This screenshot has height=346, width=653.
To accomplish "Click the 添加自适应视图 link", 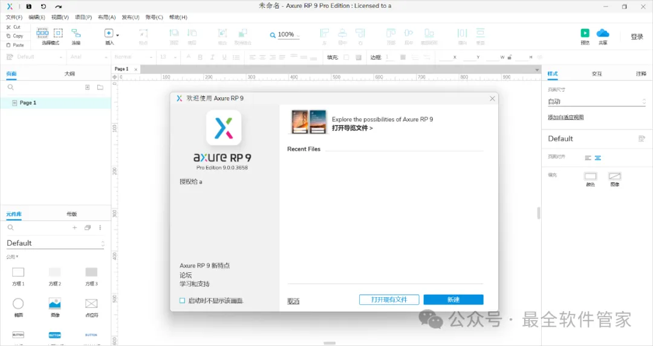I will coord(565,117).
